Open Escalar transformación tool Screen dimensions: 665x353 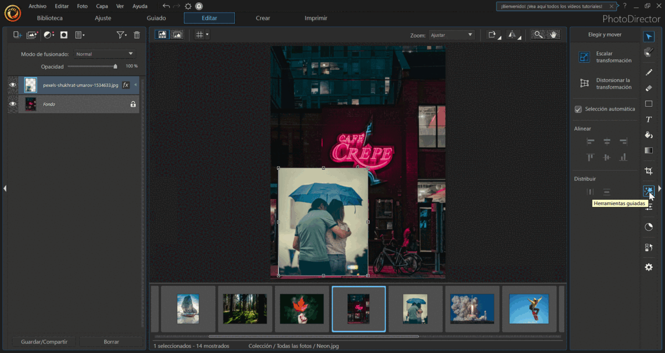[x=605, y=57]
